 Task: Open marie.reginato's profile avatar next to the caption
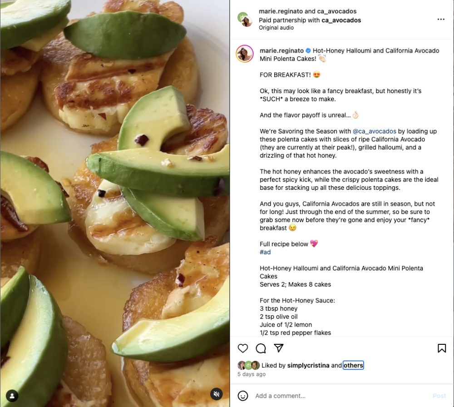[245, 54]
